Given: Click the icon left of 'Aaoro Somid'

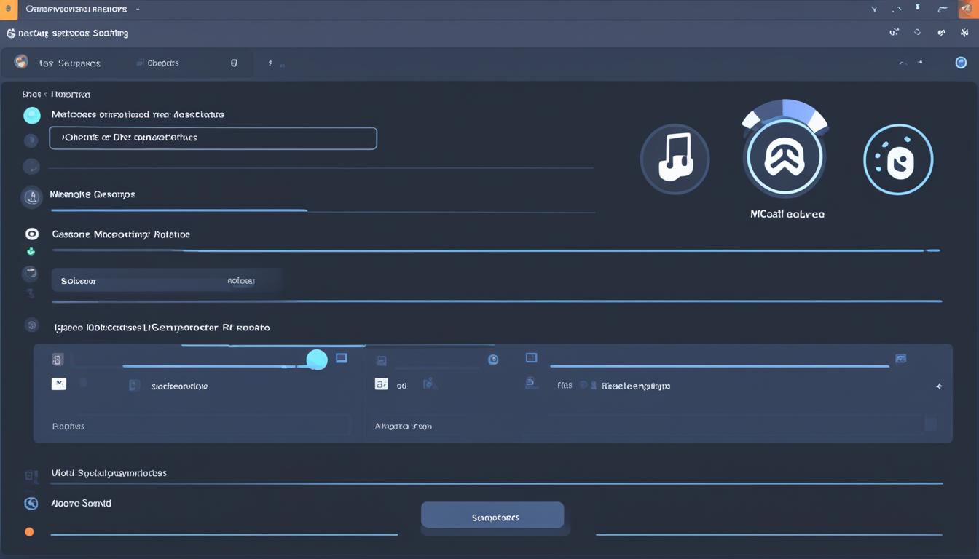Looking at the screenshot, I should click(x=31, y=503).
